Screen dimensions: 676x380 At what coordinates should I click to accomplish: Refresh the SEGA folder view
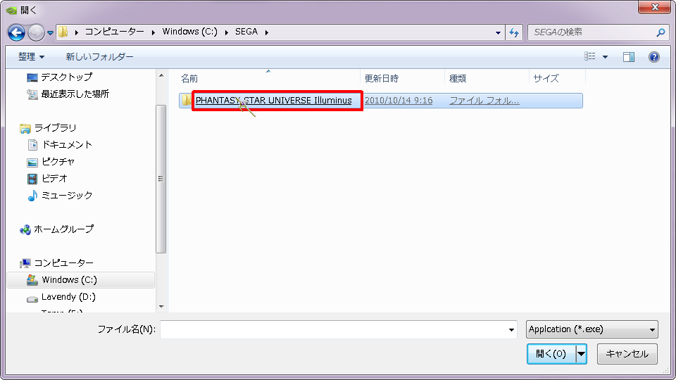[514, 32]
